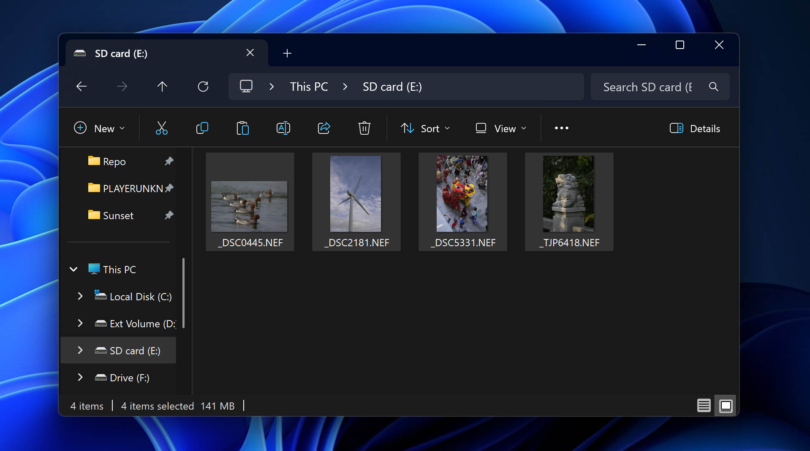Click the Share icon
Screen dimensions: 810x451
(x=323, y=128)
